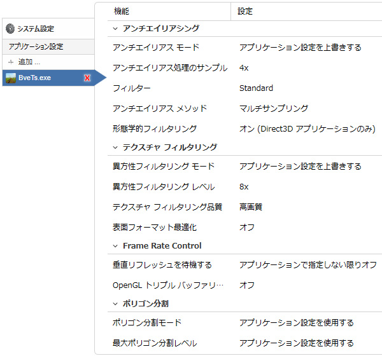Viewport: 382px width, 356px height.
Task: Click the 最大ポリゴン分割レベル label
Action: (x=155, y=343)
